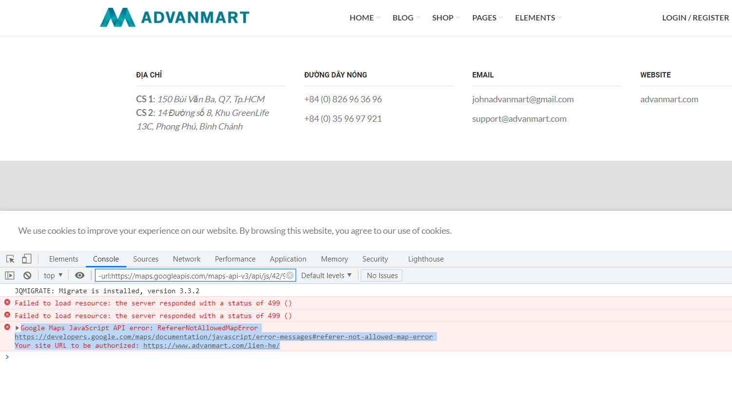This screenshot has height=414, width=732.
Task: Toggle the device toolbar icon
Action: [27, 259]
